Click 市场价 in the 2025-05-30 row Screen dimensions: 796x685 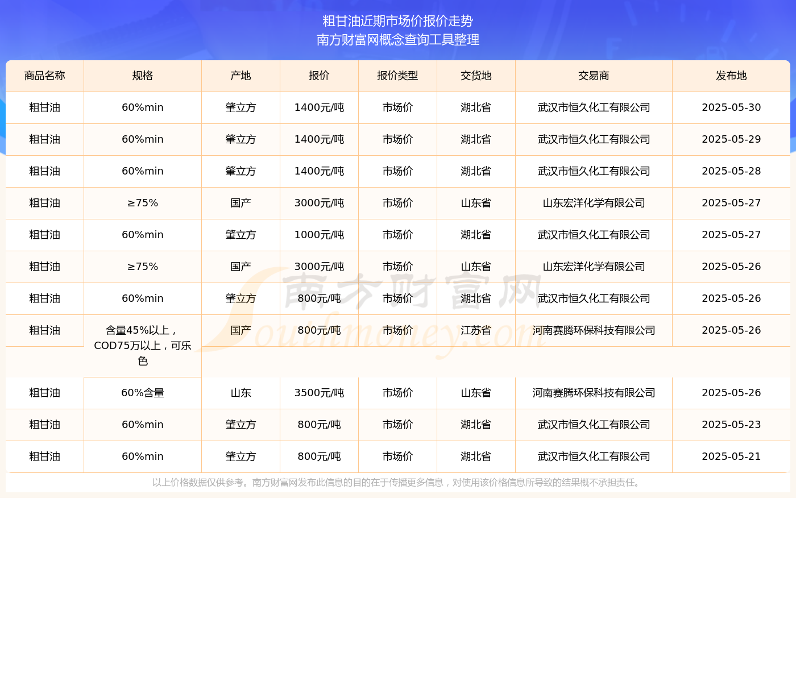coord(398,107)
